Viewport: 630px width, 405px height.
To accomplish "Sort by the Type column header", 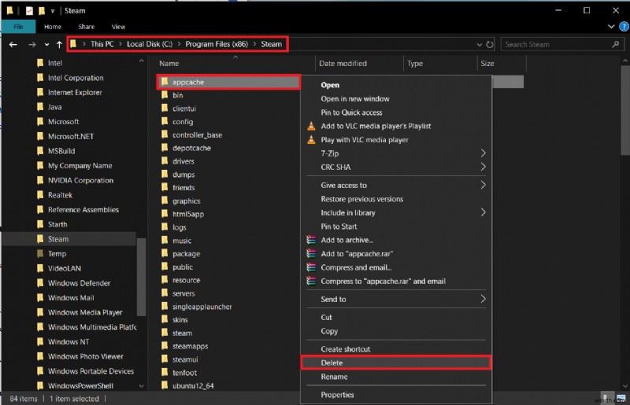I will coord(415,64).
